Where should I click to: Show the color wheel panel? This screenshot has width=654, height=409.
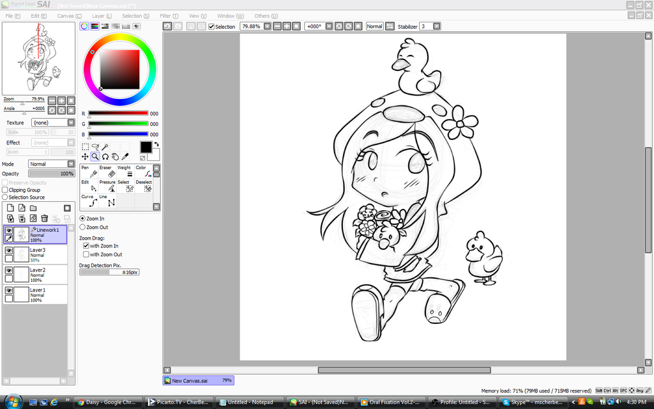[84, 26]
